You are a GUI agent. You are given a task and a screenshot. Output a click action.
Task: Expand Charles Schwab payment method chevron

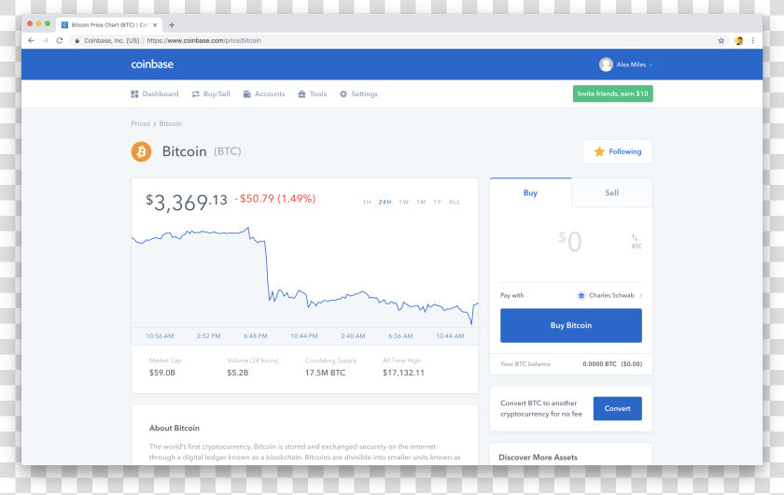[x=640, y=295]
